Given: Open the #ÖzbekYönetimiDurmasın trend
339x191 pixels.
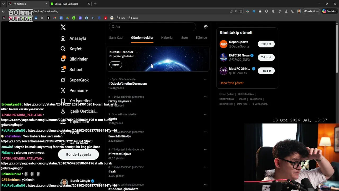Looking at the screenshot, I should (x=127, y=84).
